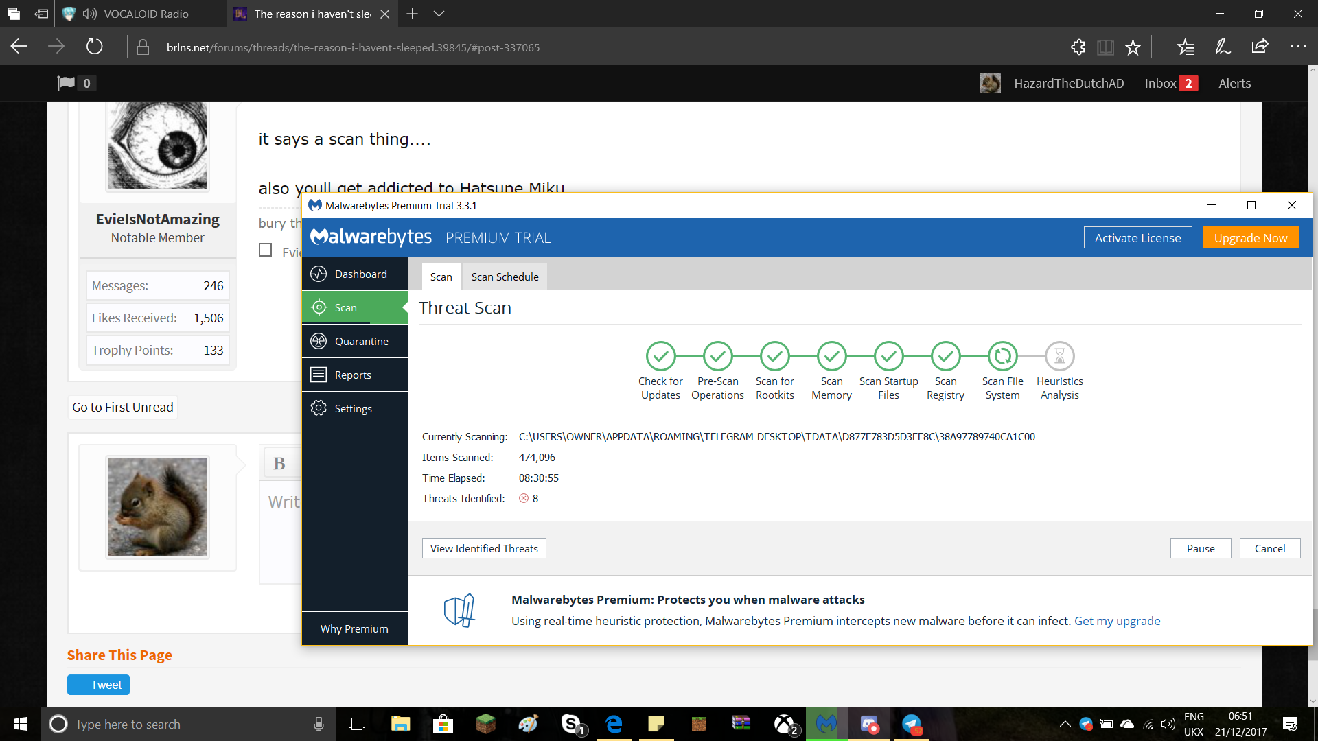The image size is (1318, 741).
Task: Open the favorites hub list
Action: click(1186, 47)
